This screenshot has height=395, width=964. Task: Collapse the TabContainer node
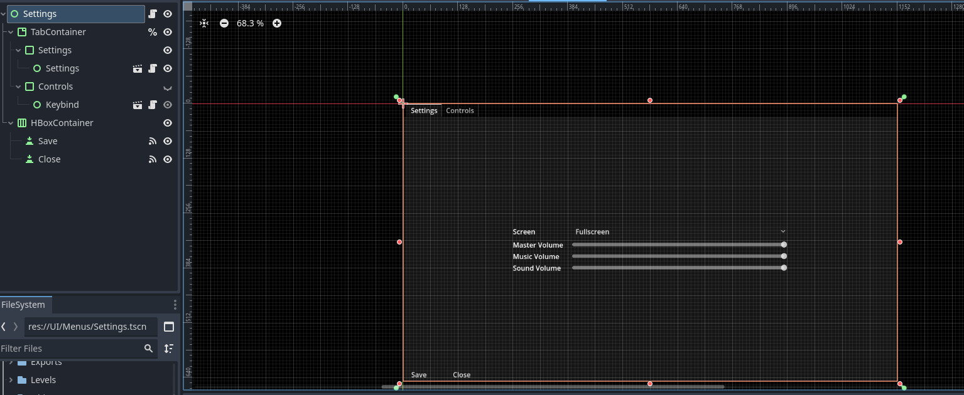tap(11, 32)
